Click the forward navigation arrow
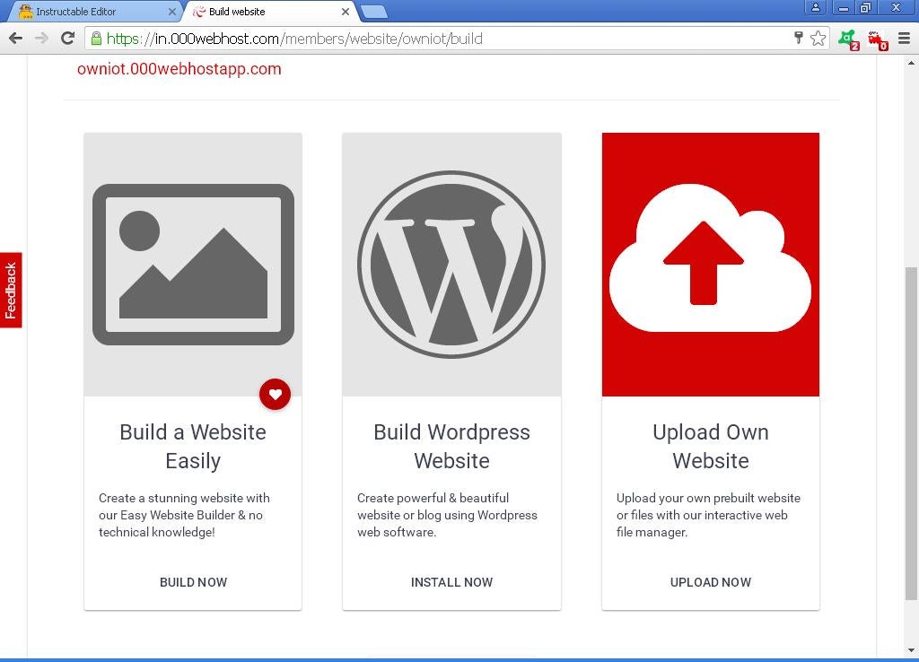The image size is (919, 662). tap(40, 38)
